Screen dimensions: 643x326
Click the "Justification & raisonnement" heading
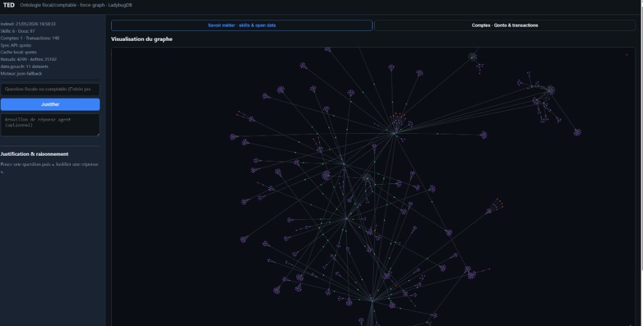coord(35,154)
